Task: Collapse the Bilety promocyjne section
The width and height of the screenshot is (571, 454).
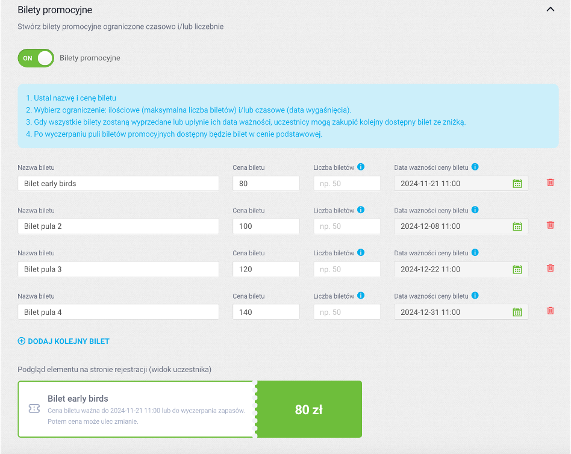Action: coord(551,10)
